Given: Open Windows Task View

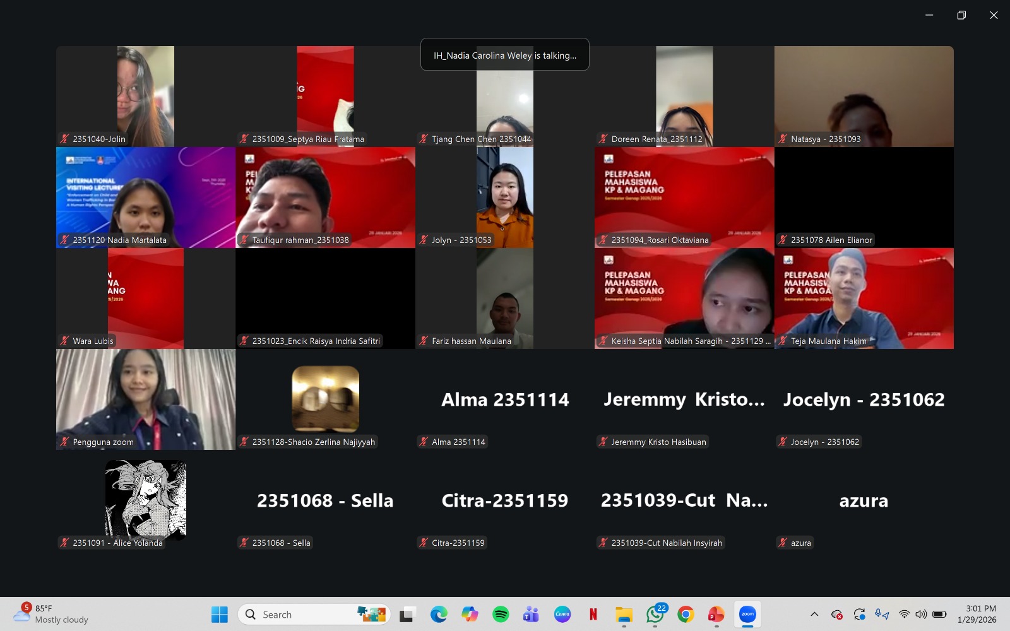Looking at the screenshot, I should 407,615.
